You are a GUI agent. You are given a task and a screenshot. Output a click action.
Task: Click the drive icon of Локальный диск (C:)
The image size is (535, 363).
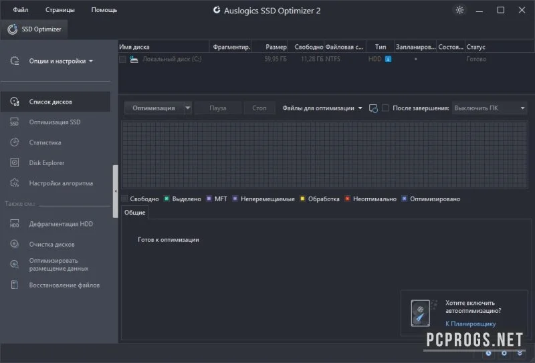[134, 59]
